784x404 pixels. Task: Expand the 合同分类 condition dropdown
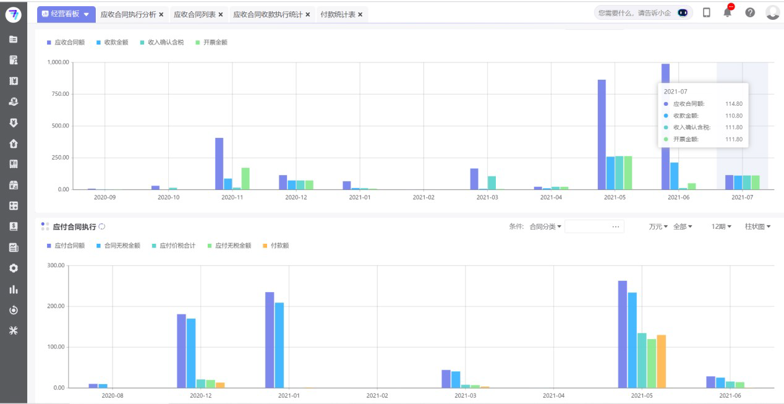pos(545,227)
